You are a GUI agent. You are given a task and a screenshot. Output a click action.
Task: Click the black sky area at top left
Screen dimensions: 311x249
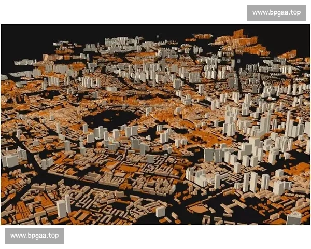(x=31, y=36)
